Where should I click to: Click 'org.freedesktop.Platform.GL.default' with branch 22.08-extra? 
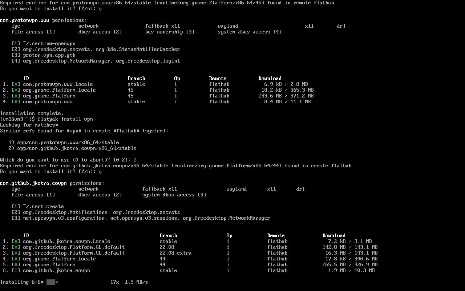pos(74,253)
